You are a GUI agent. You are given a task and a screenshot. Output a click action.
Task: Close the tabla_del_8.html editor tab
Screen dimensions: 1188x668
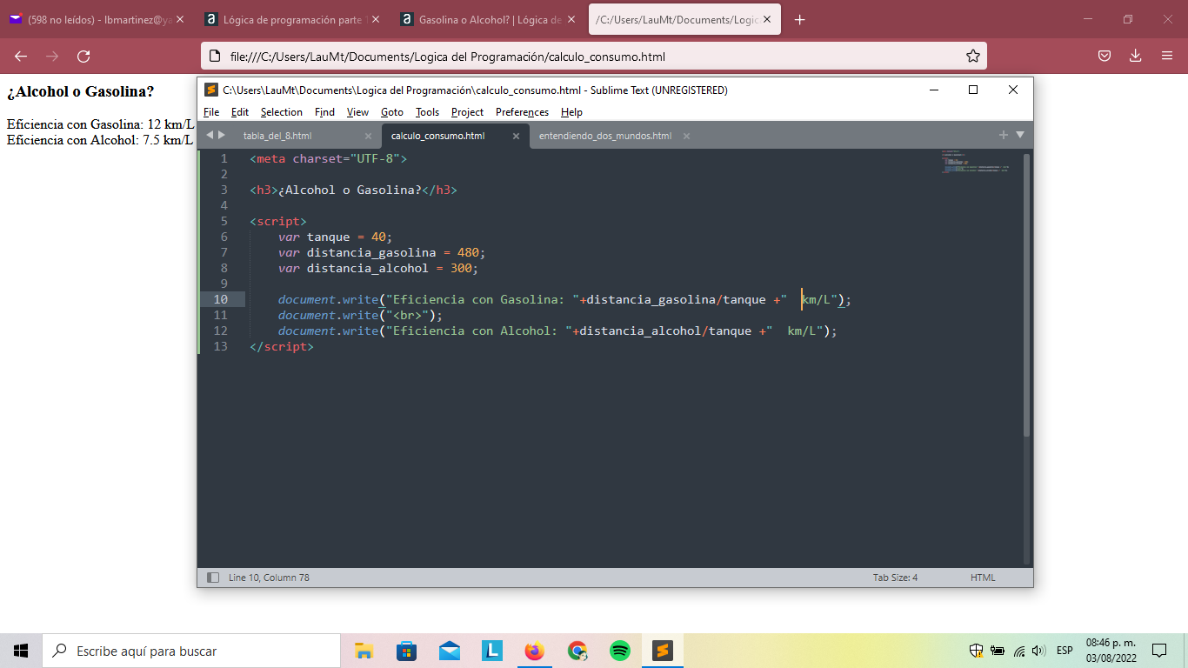click(x=368, y=137)
